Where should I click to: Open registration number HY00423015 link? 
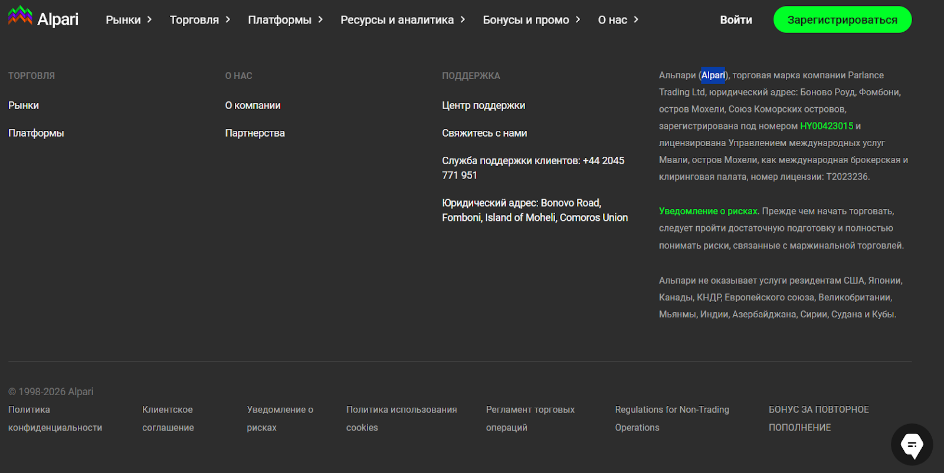click(x=826, y=126)
